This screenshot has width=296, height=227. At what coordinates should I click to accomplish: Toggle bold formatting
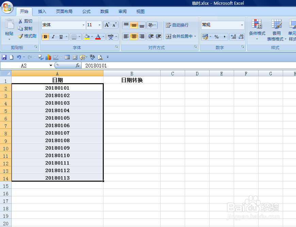point(45,37)
